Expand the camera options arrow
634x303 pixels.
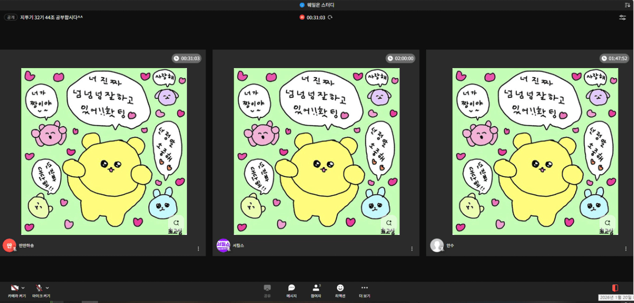tap(23, 288)
